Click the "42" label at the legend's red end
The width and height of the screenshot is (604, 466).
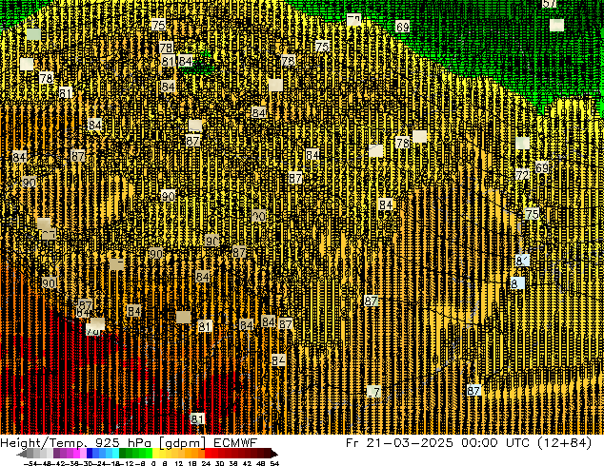[248, 464]
